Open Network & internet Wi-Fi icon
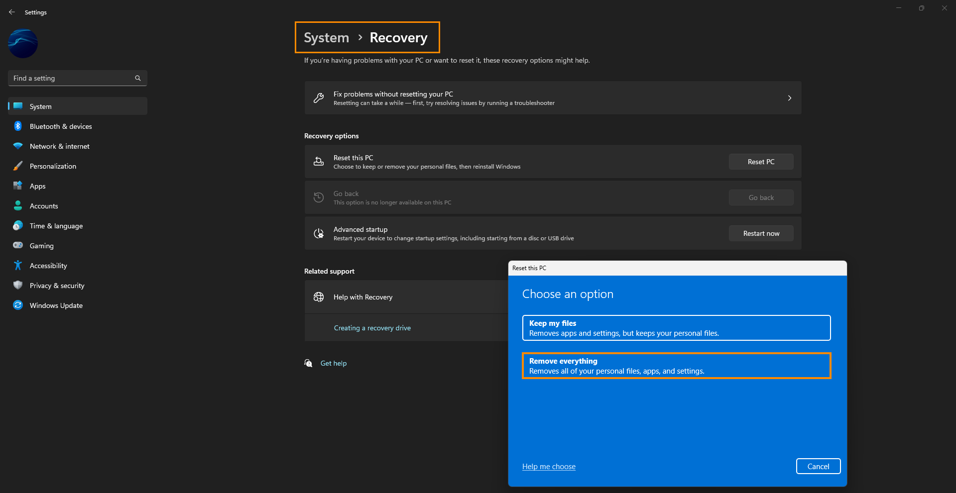Screen dimensions: 956x493 [x=18, y=146]
